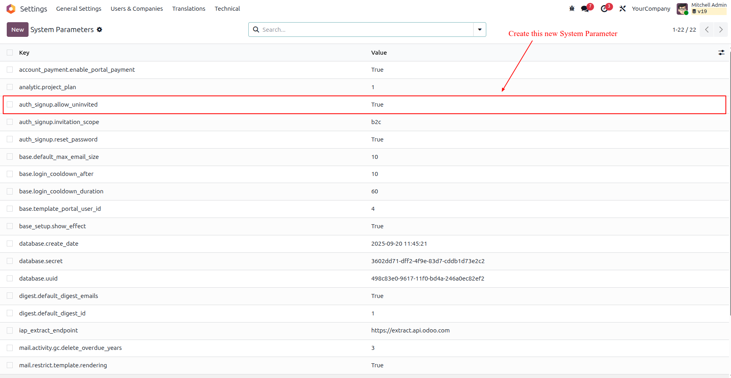Click Mitchell Admin avatar picture
Image resolution: width=731 pixels, height=378 pixels.
pyautogui.click(x=682, y=9)
